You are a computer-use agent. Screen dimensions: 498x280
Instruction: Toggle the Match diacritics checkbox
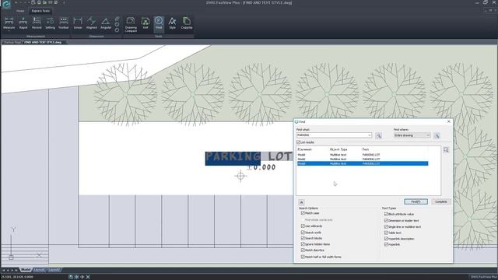303,250
